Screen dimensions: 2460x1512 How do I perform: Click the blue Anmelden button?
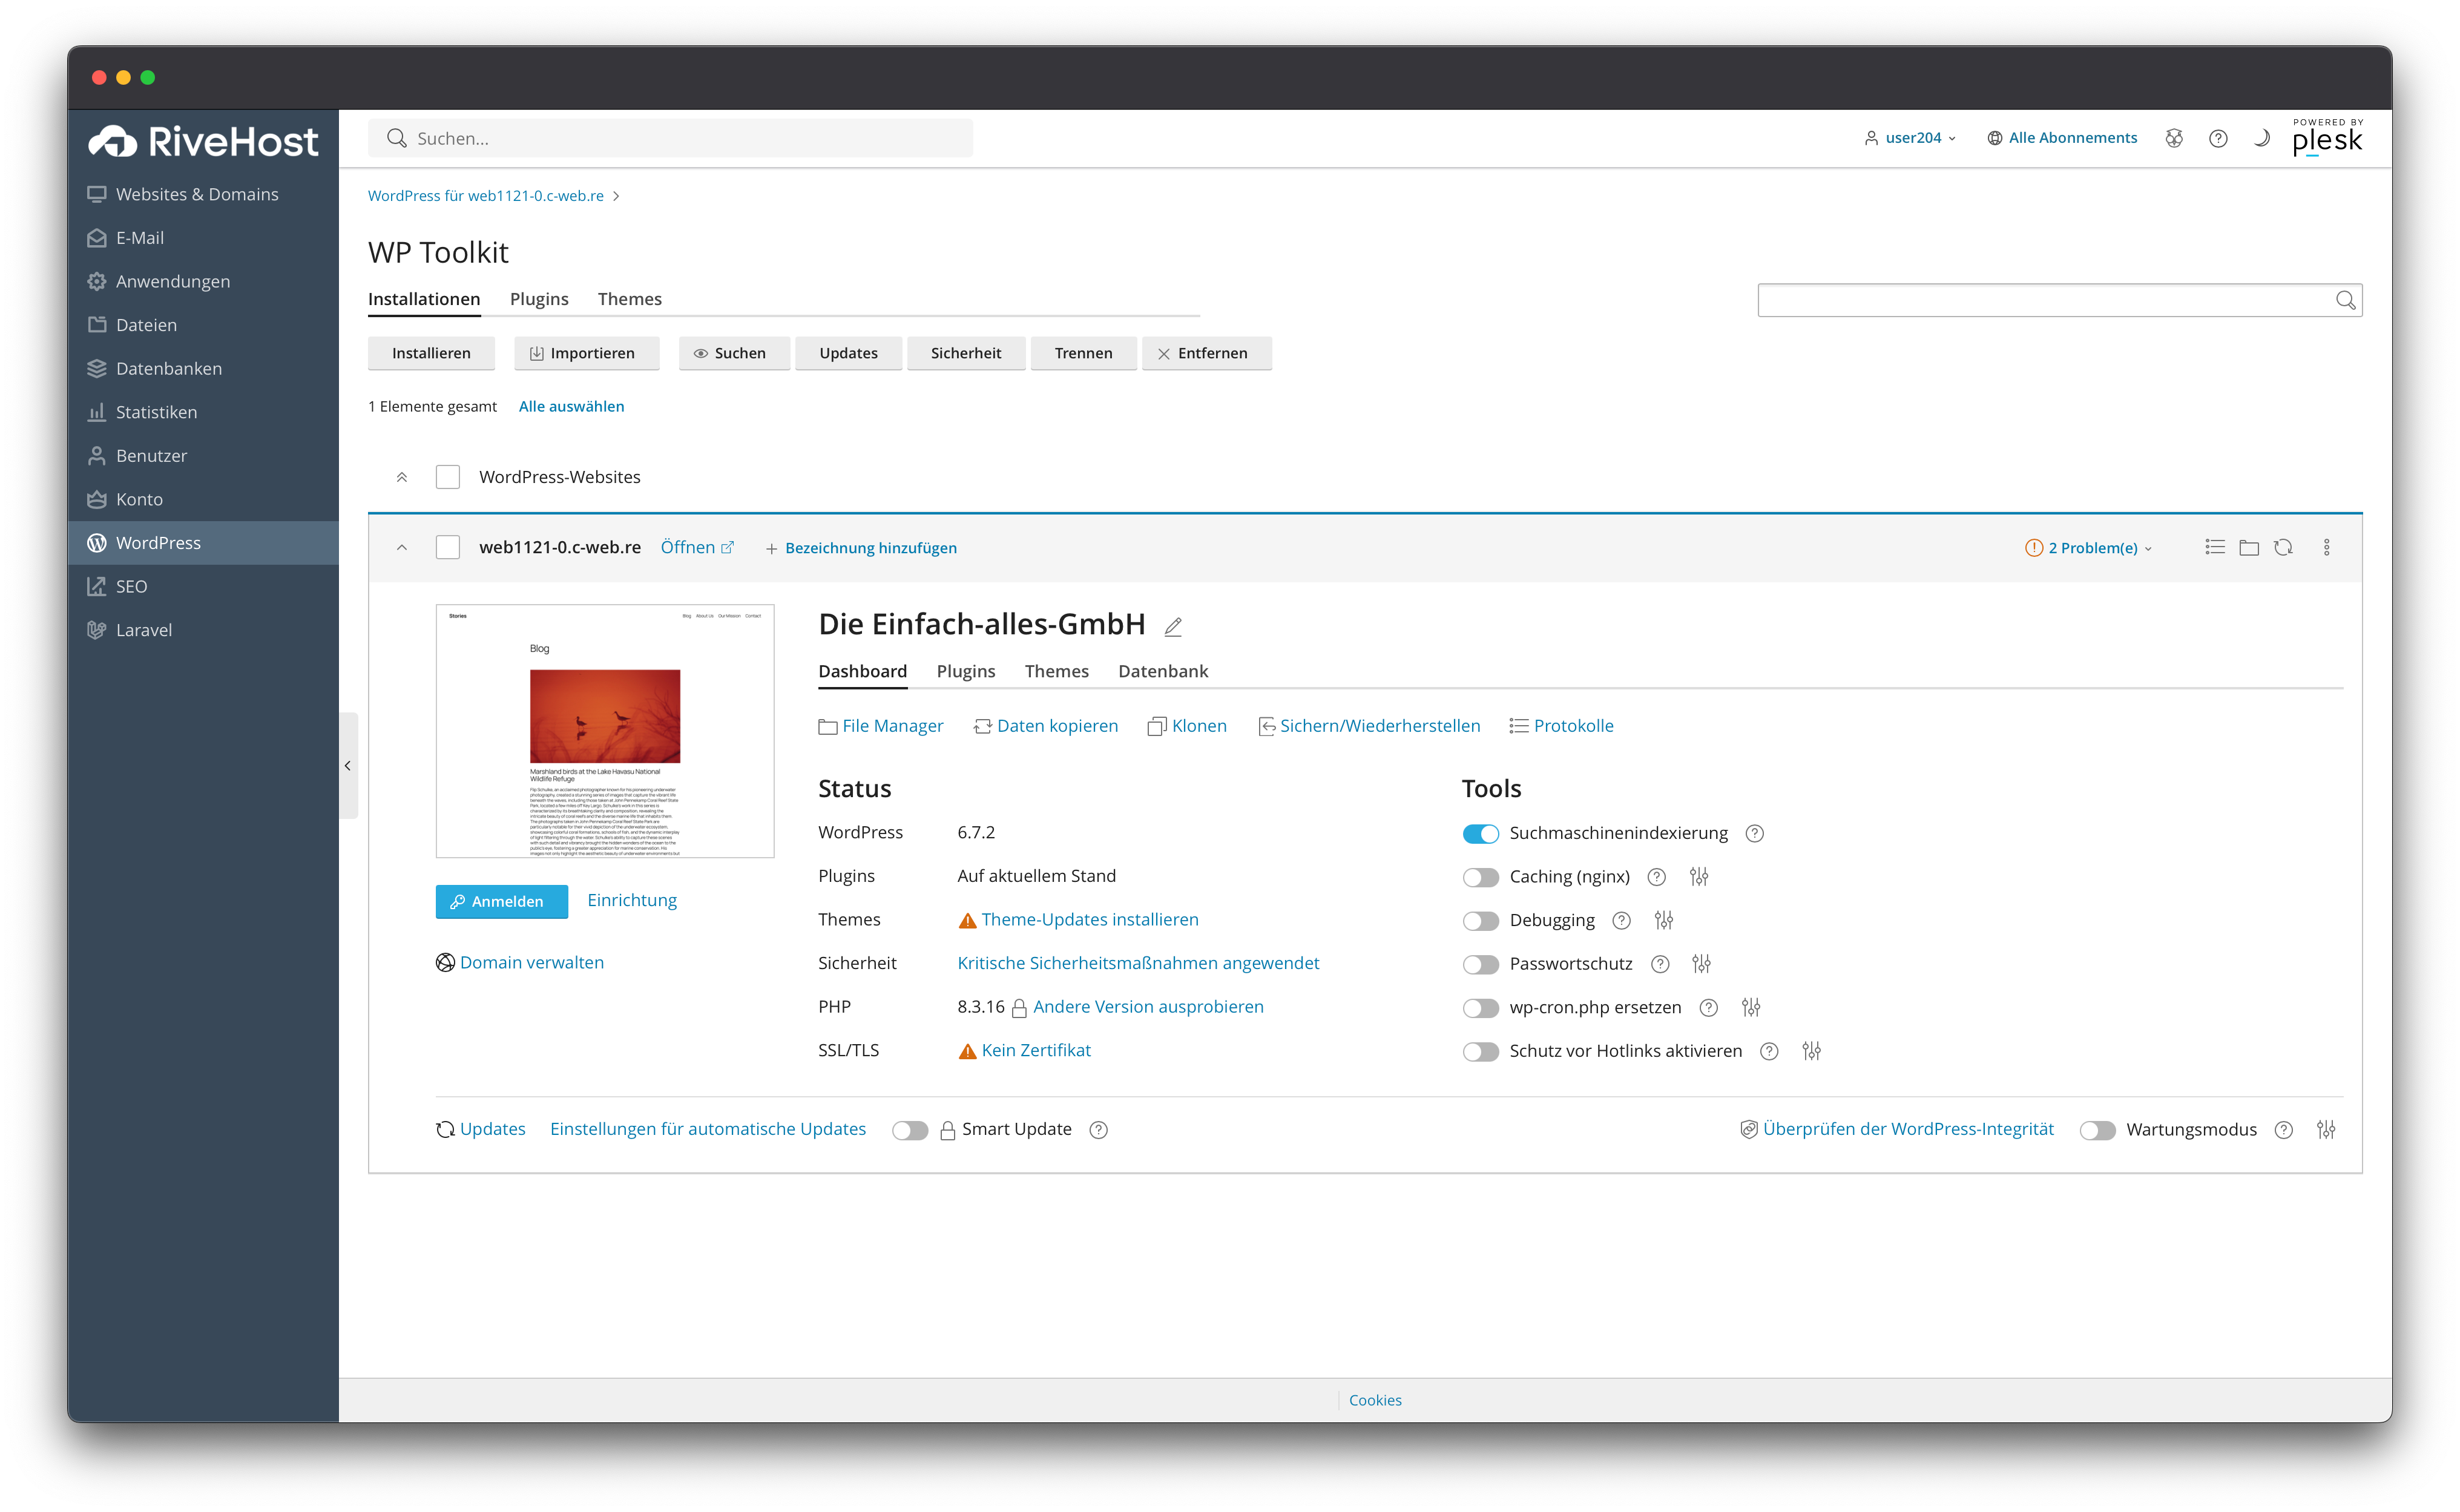point(501,901)
